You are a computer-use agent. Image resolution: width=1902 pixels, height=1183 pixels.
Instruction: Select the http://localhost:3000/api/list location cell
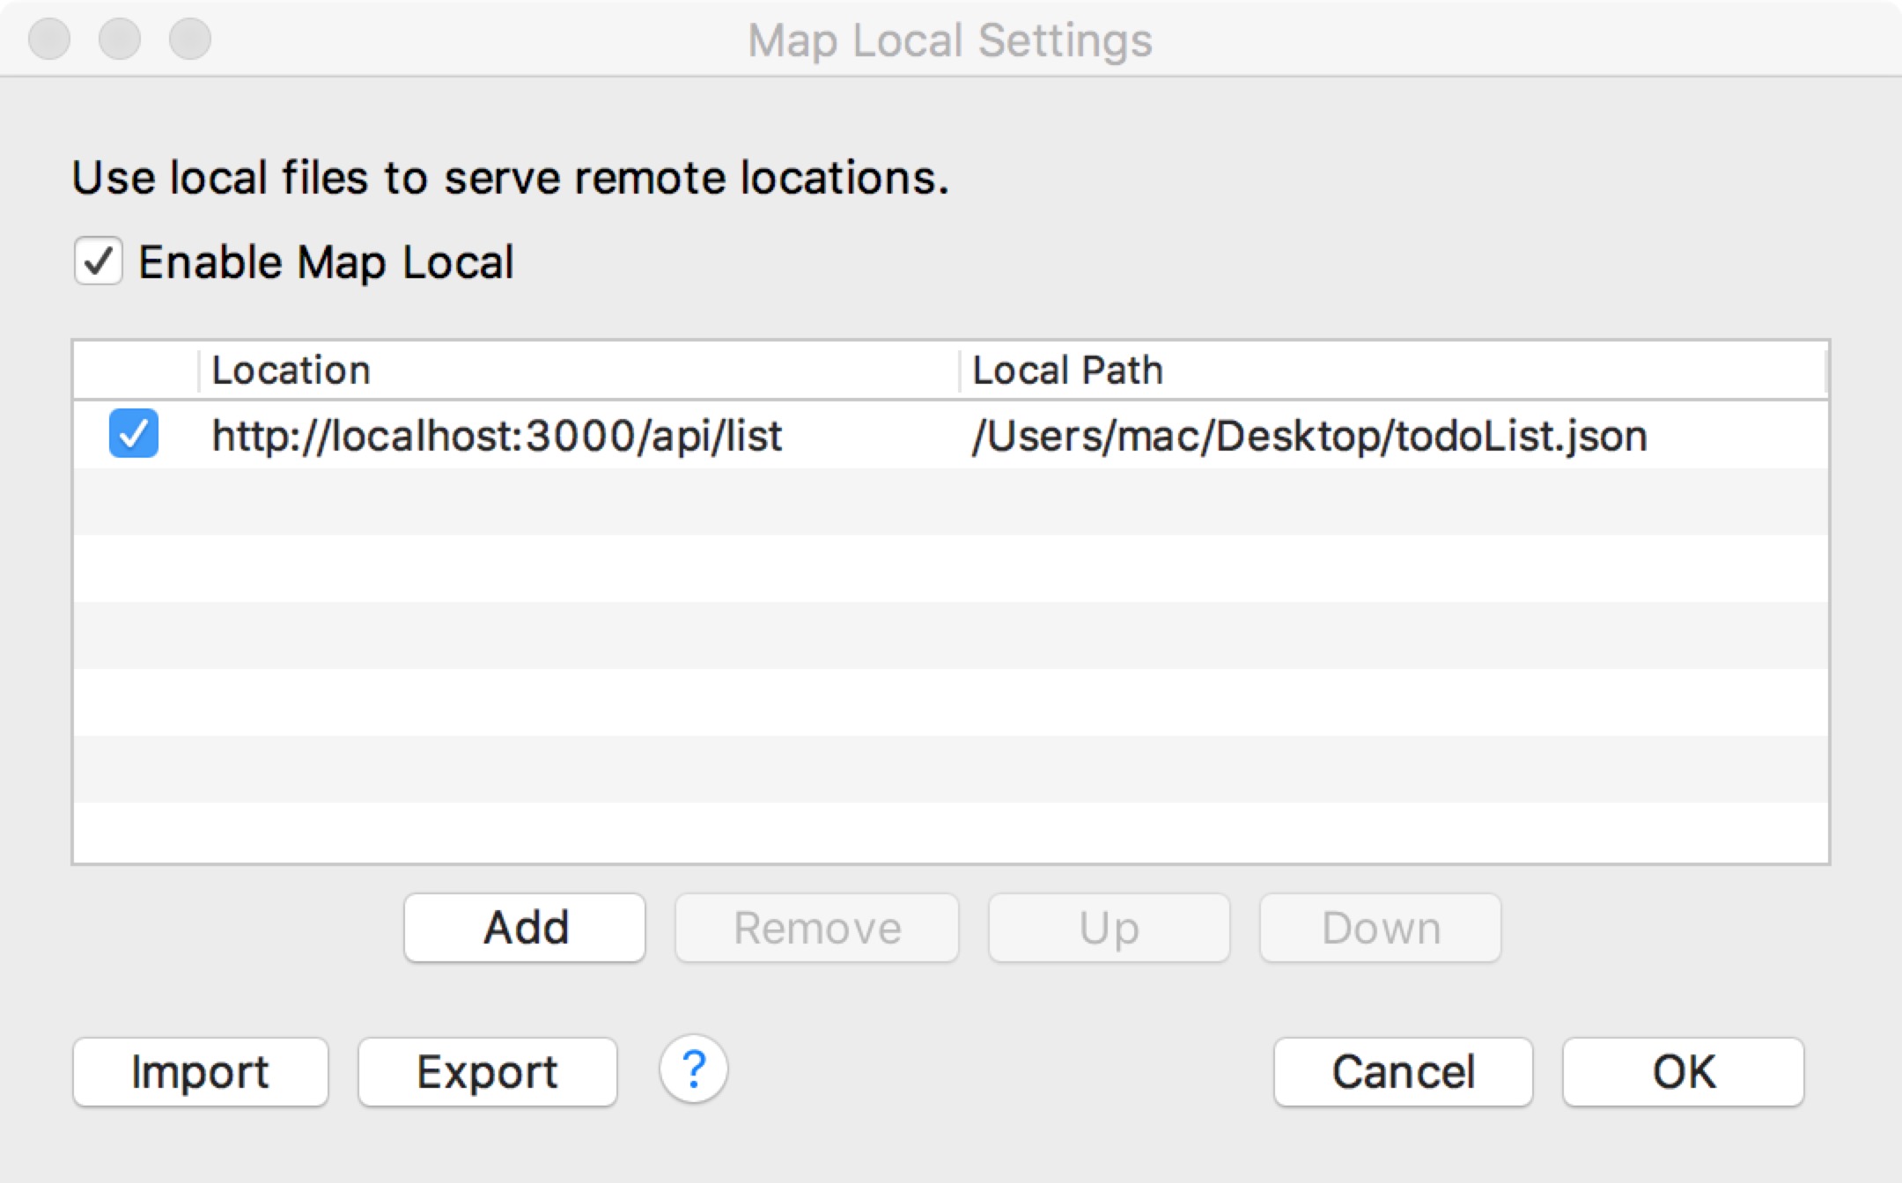click(x=498, y=436)
